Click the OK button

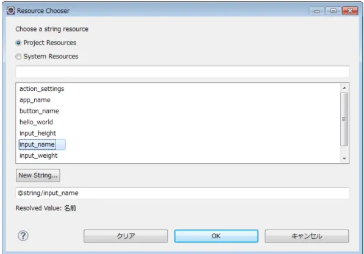(x=216, y=236)
